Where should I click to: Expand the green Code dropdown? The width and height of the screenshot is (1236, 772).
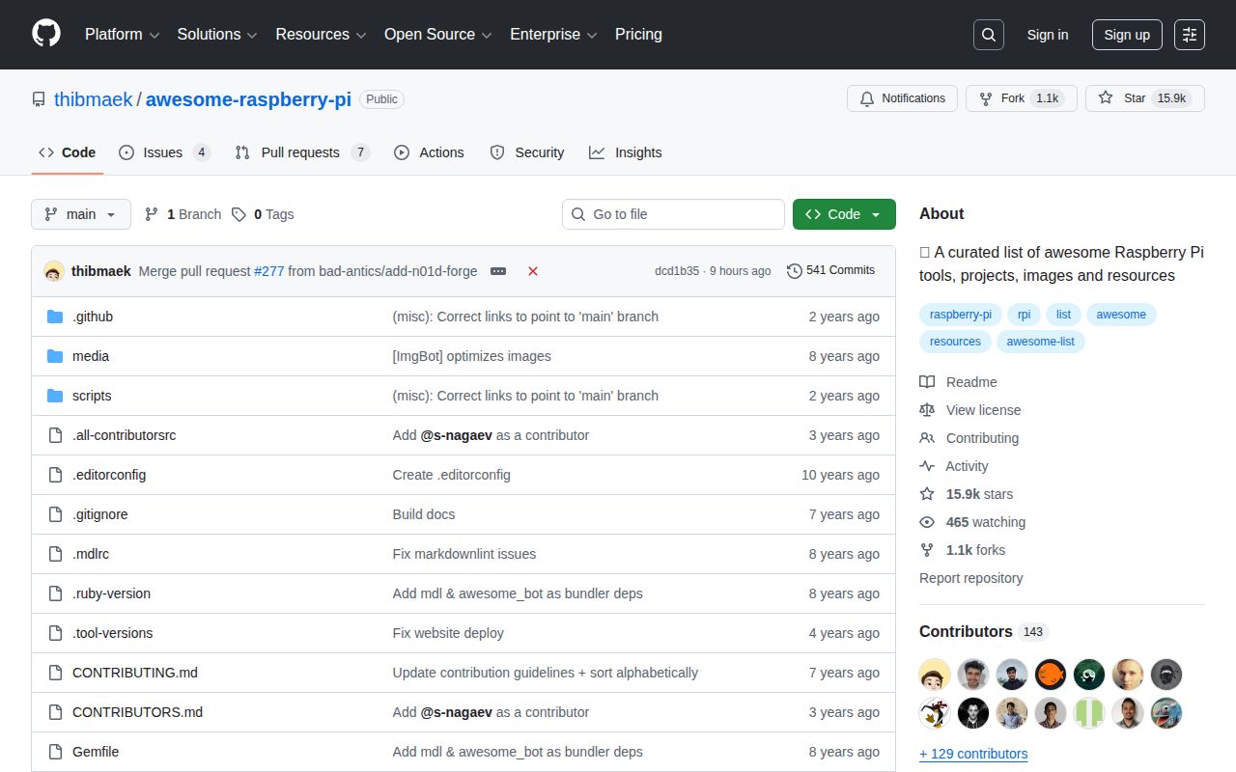tap(844, 213)
